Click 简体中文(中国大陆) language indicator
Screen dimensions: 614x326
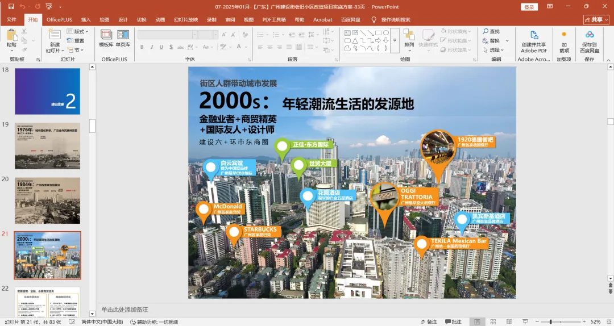pos(102,321)
